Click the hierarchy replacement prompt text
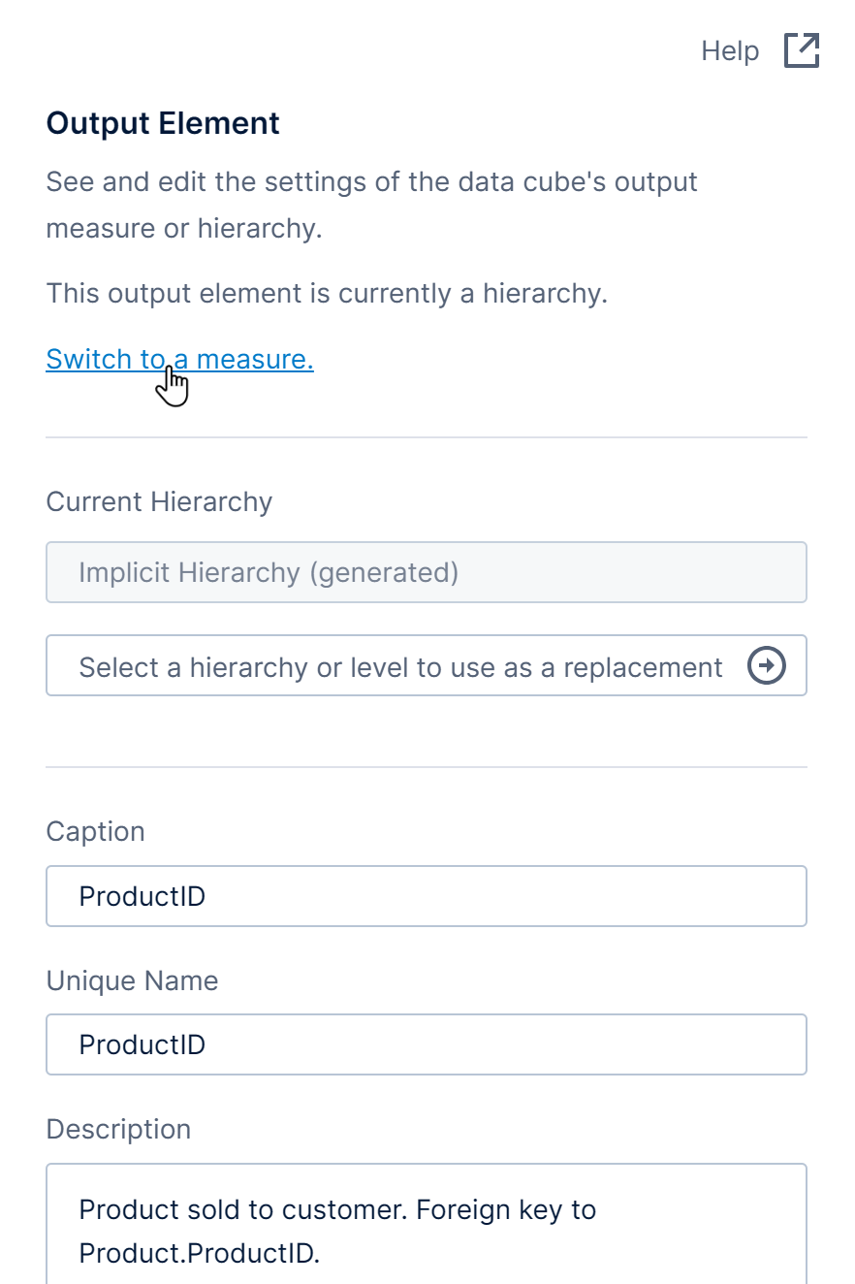855x1284 pixels. (x=400, y=666)
